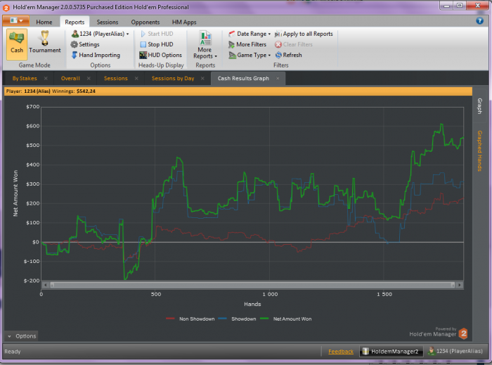Open the player 1234 (PlayerAlias) dropdown
The image size is (492, 365).
[100, 34]
